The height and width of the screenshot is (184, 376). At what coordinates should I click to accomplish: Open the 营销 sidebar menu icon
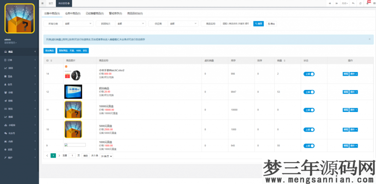pos(6,101)
